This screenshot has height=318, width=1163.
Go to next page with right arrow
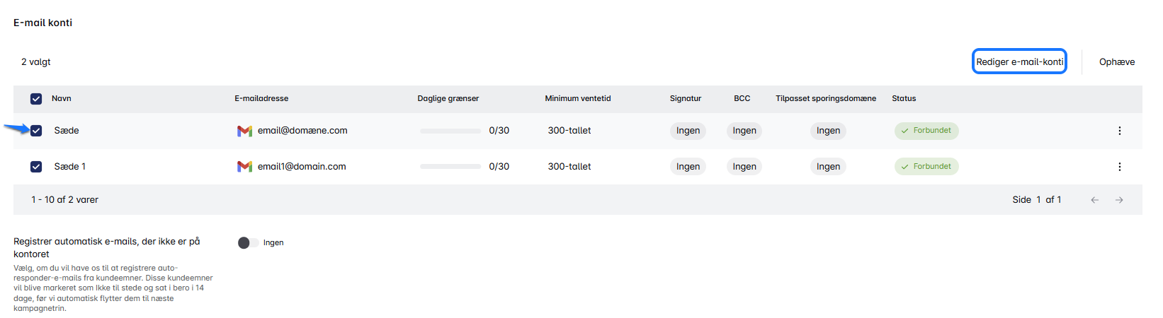pyautogui.click(x=1119, y=200)
